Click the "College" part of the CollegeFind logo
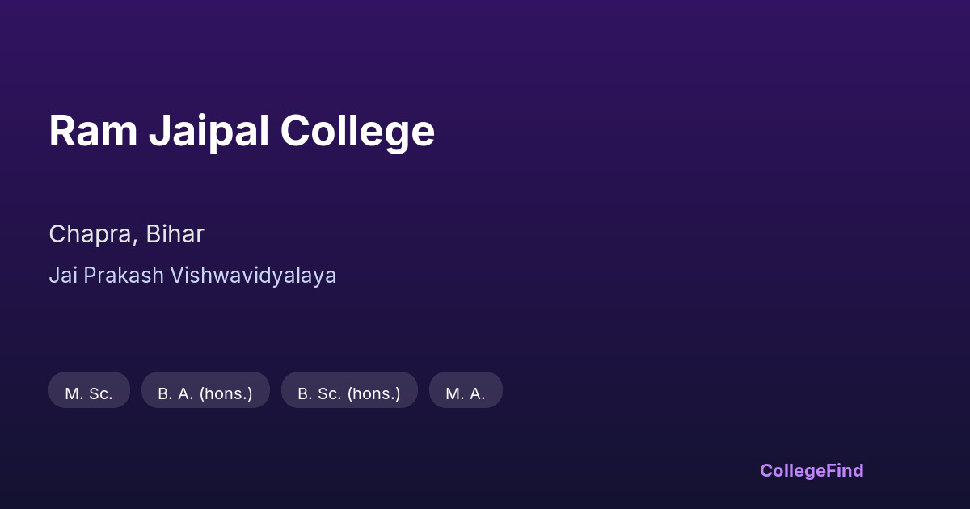 pyautogui.click(x=794, y=470)
